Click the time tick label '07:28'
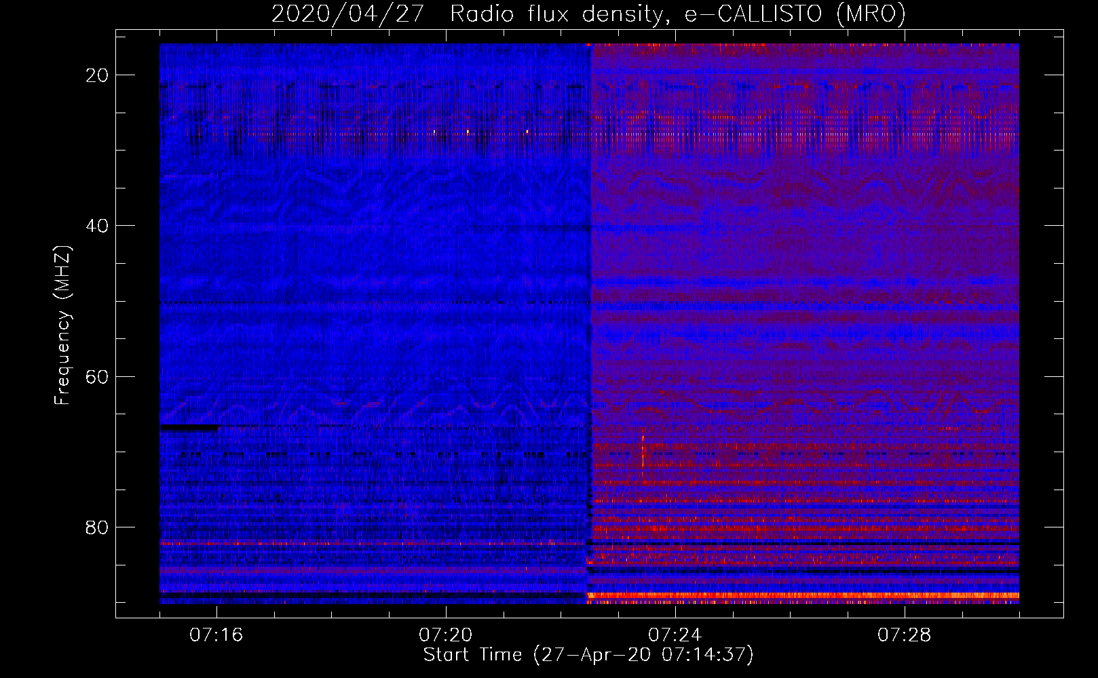 (x=905, y=635)
